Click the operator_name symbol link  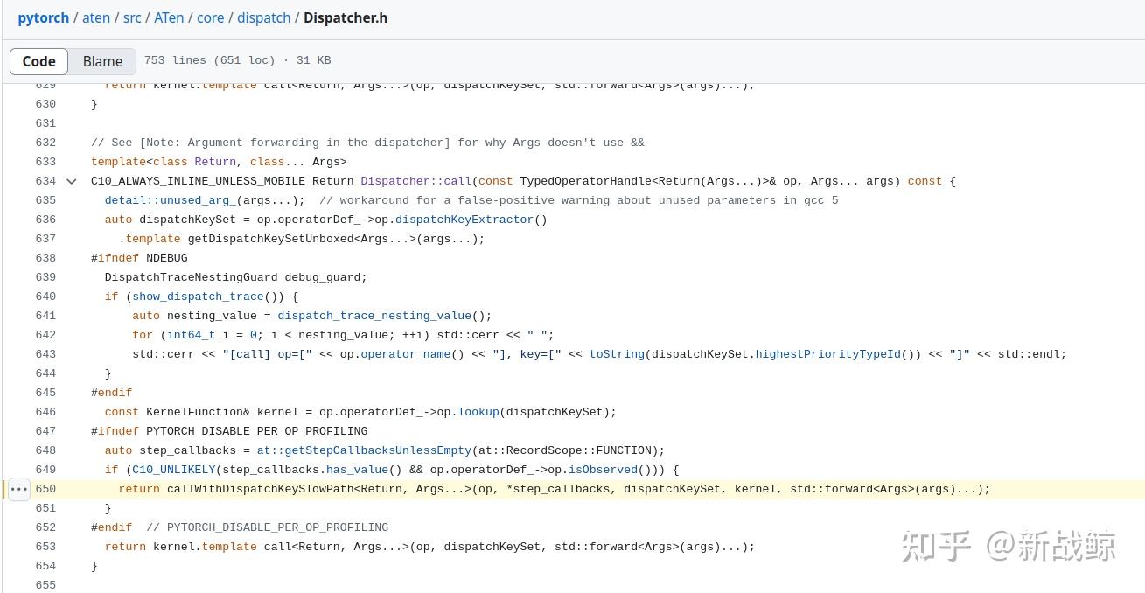[x=405, y=354]
